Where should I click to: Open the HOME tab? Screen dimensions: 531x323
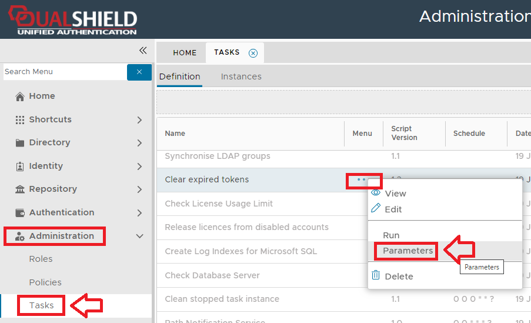[185, 53]
